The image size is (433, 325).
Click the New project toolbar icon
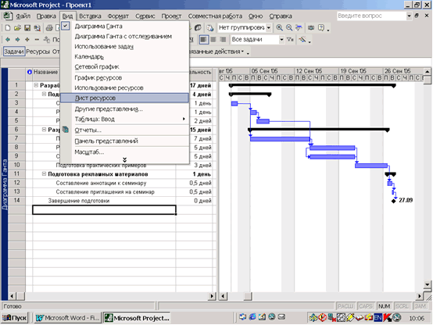coord(8,28)
